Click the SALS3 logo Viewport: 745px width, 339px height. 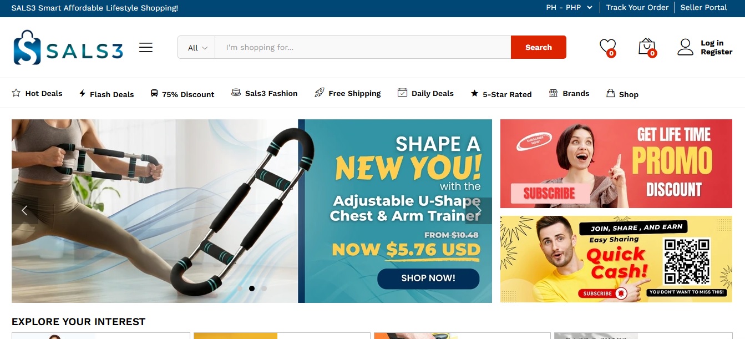[68, 48]
